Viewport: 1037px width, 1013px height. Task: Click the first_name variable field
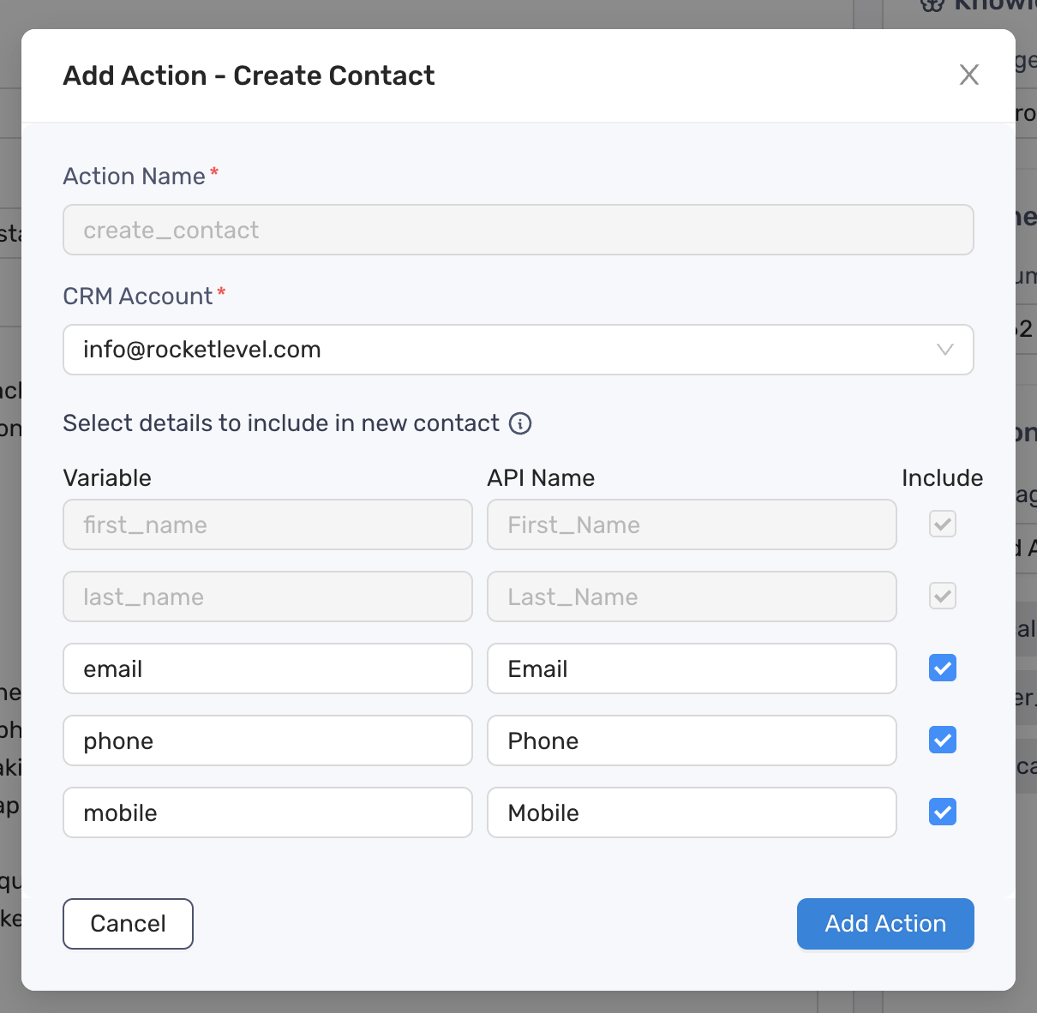pyautogui.click(x=267, y=524)
